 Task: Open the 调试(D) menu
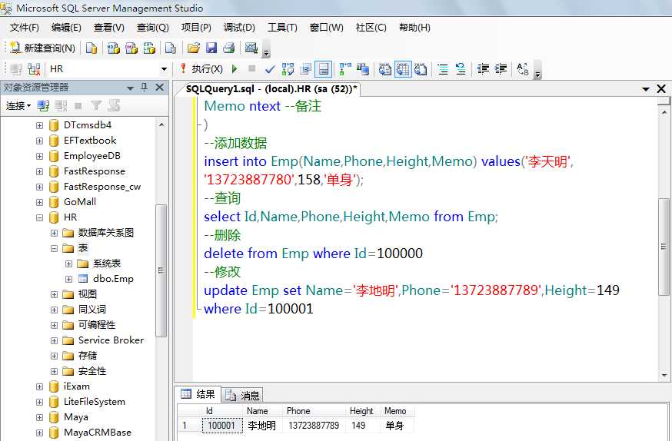coord(239,28)
